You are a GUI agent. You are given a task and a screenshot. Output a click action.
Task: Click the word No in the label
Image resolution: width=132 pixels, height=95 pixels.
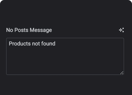10,30
